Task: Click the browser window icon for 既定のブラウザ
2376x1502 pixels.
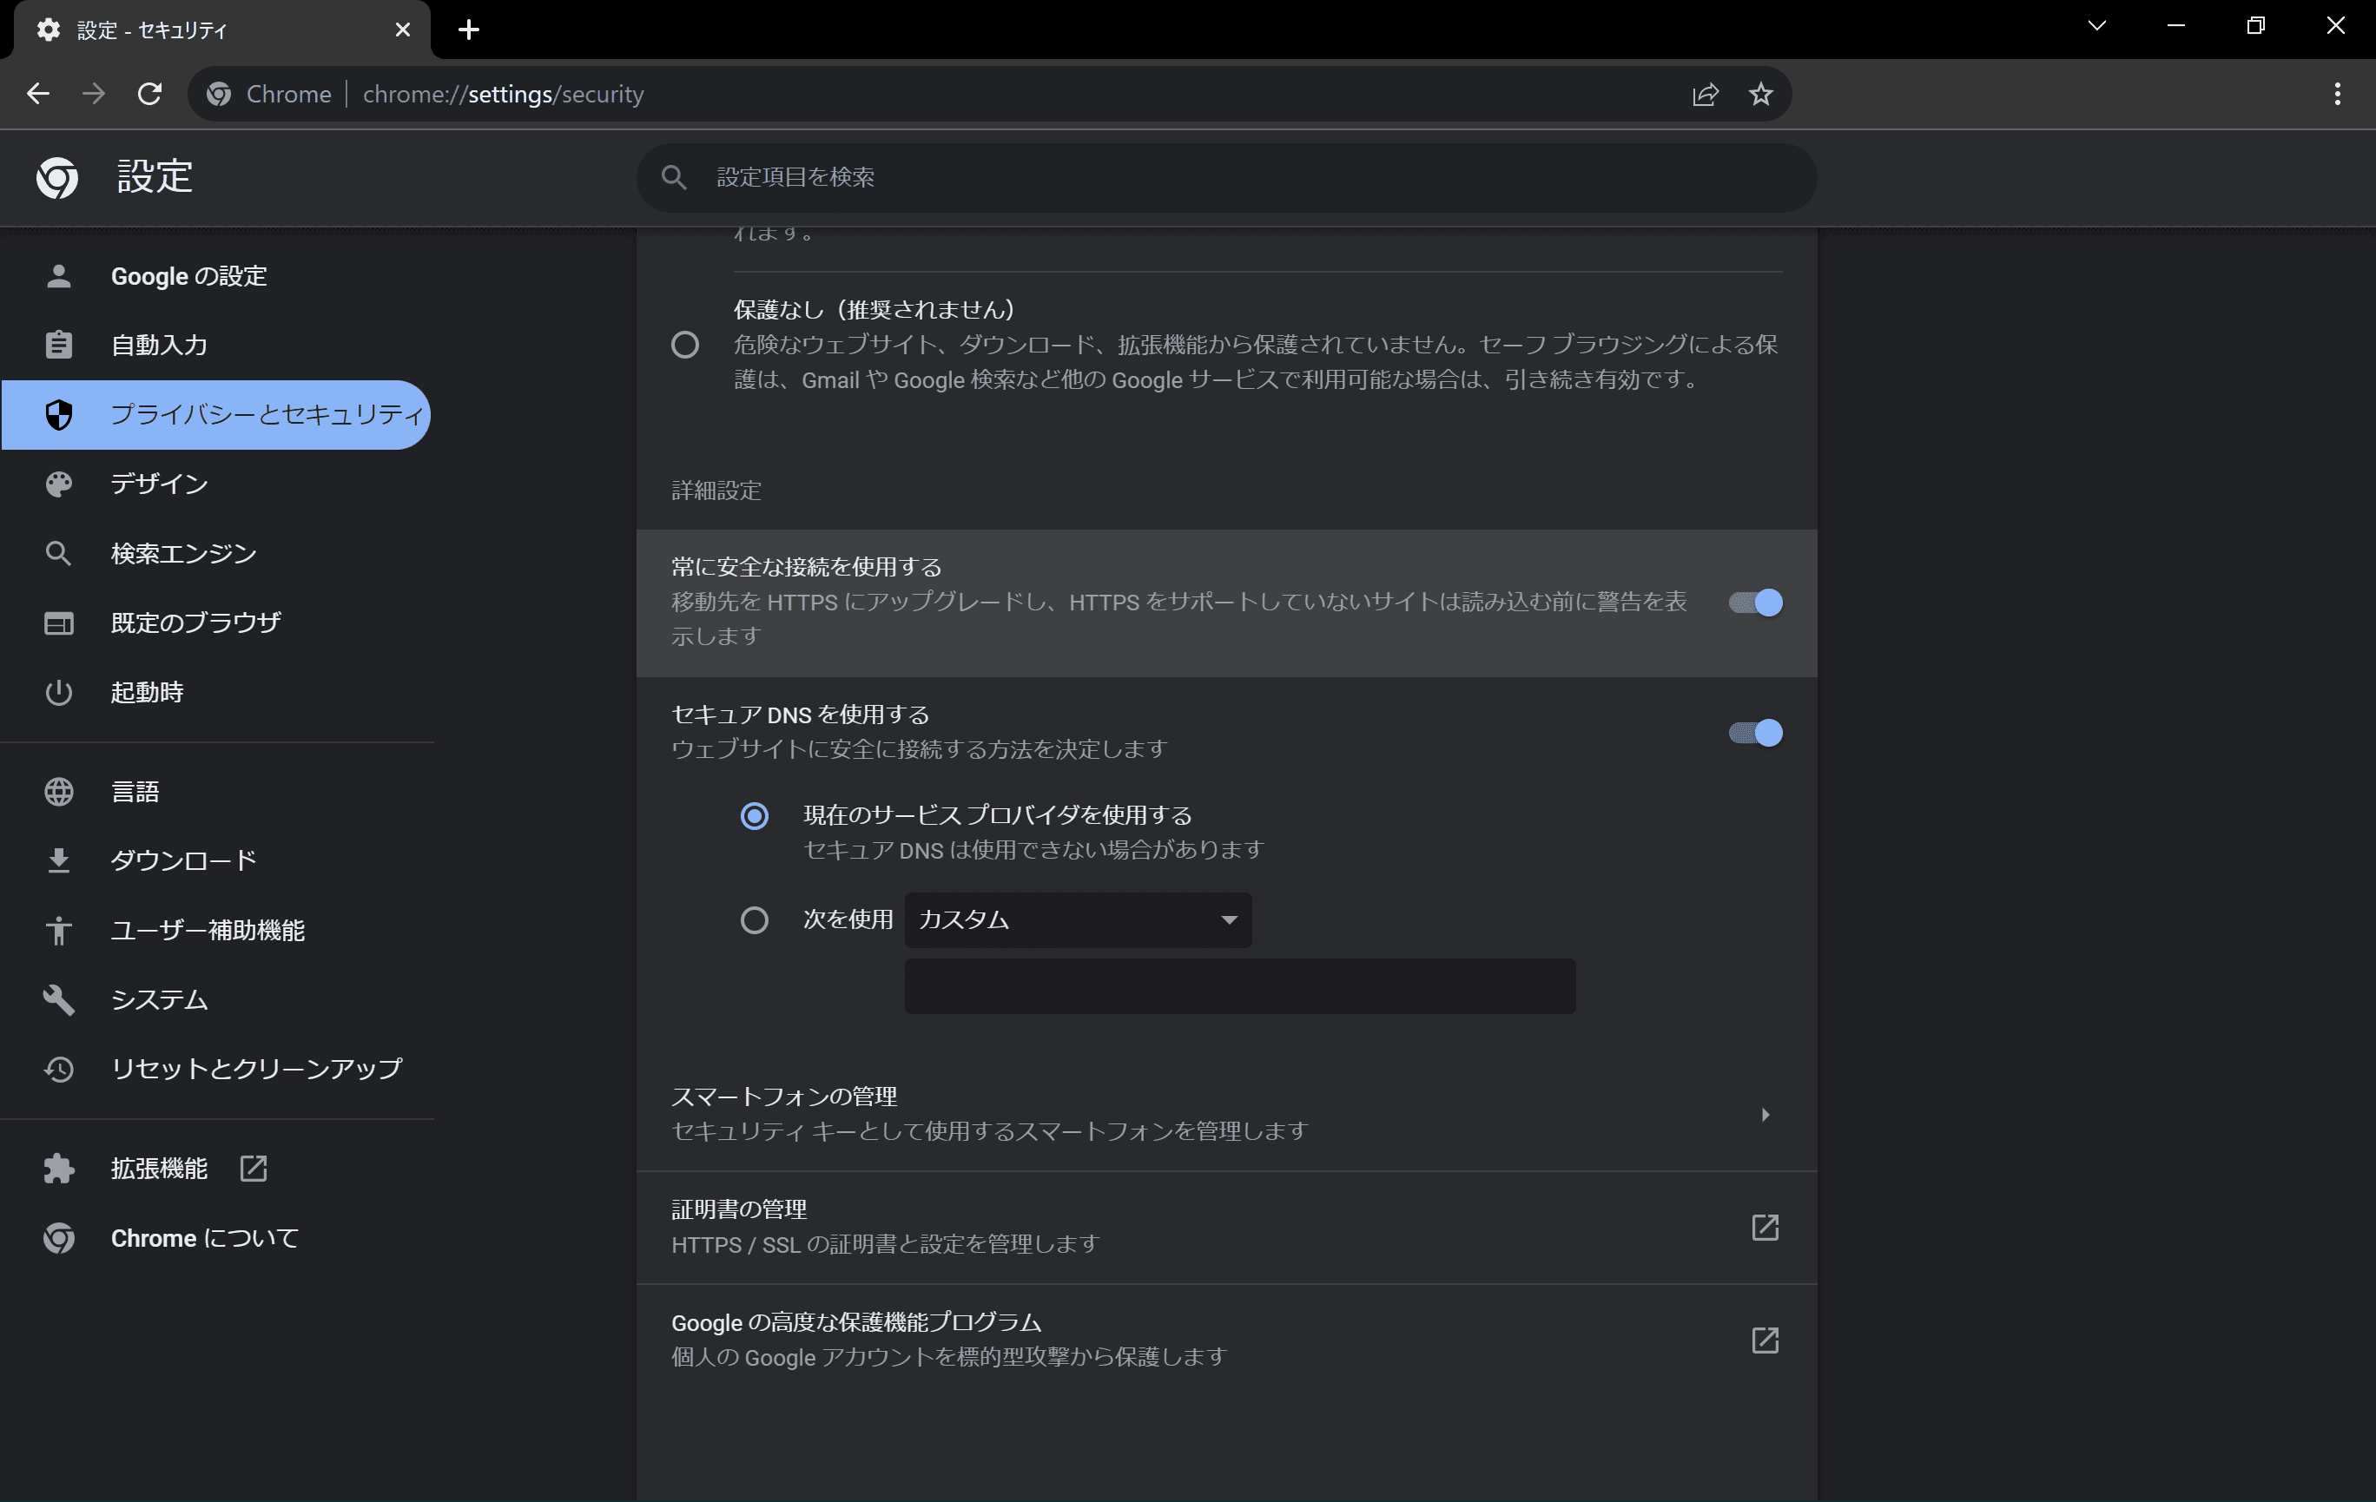Action: pos(59,623)
